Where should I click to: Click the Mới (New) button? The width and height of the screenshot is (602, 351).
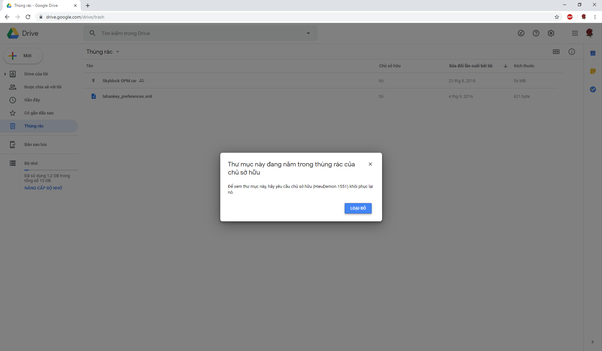(23, 56)
